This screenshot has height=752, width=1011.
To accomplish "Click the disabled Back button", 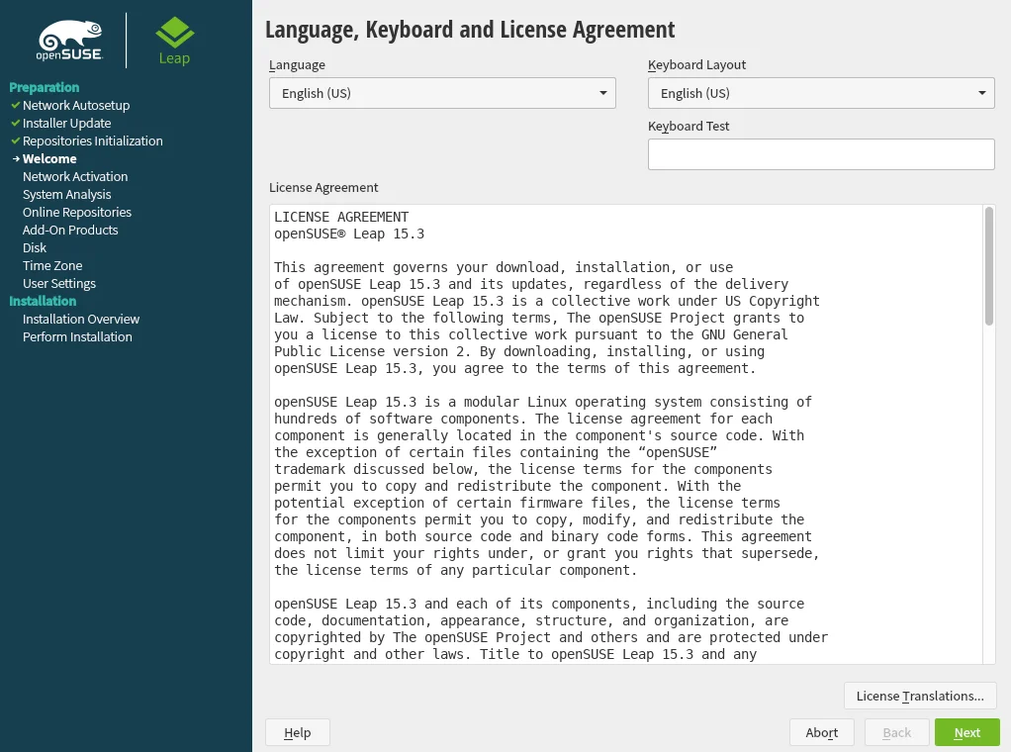I will [x=897, y=732].
